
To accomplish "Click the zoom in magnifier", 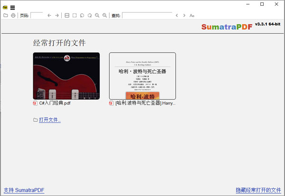I will pos(104,16).
